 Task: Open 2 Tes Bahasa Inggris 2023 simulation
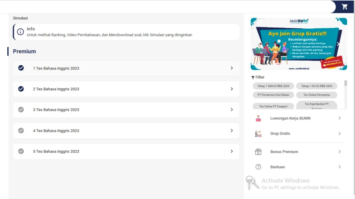coord(126,89)
